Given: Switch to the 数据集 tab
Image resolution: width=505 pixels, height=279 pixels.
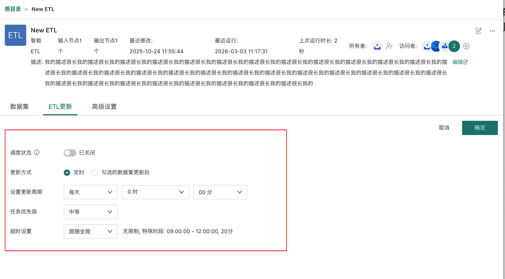Looking at the screenshot, I should click(x=19, y=107).
